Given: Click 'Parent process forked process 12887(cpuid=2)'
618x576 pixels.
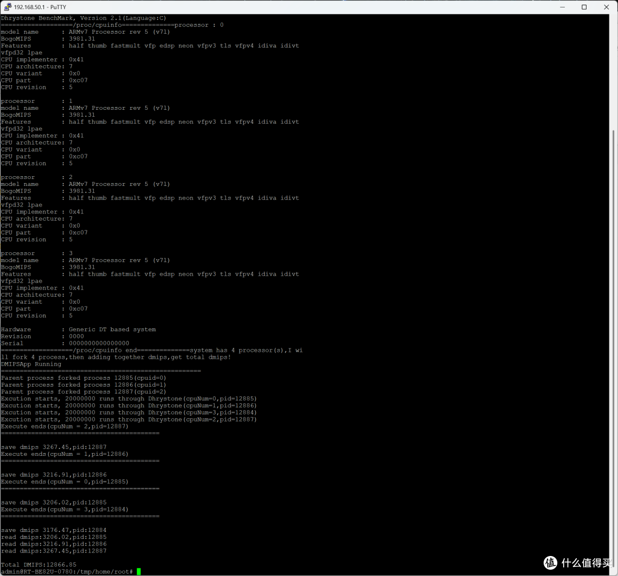Looking at the screenshot, I should [x=84, y=392].
